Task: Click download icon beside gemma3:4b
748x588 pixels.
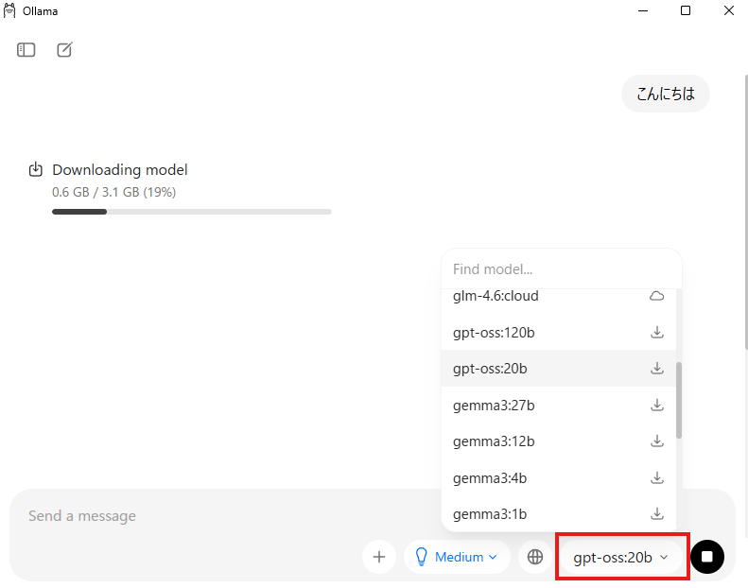Action: click(x=657, y=478)
